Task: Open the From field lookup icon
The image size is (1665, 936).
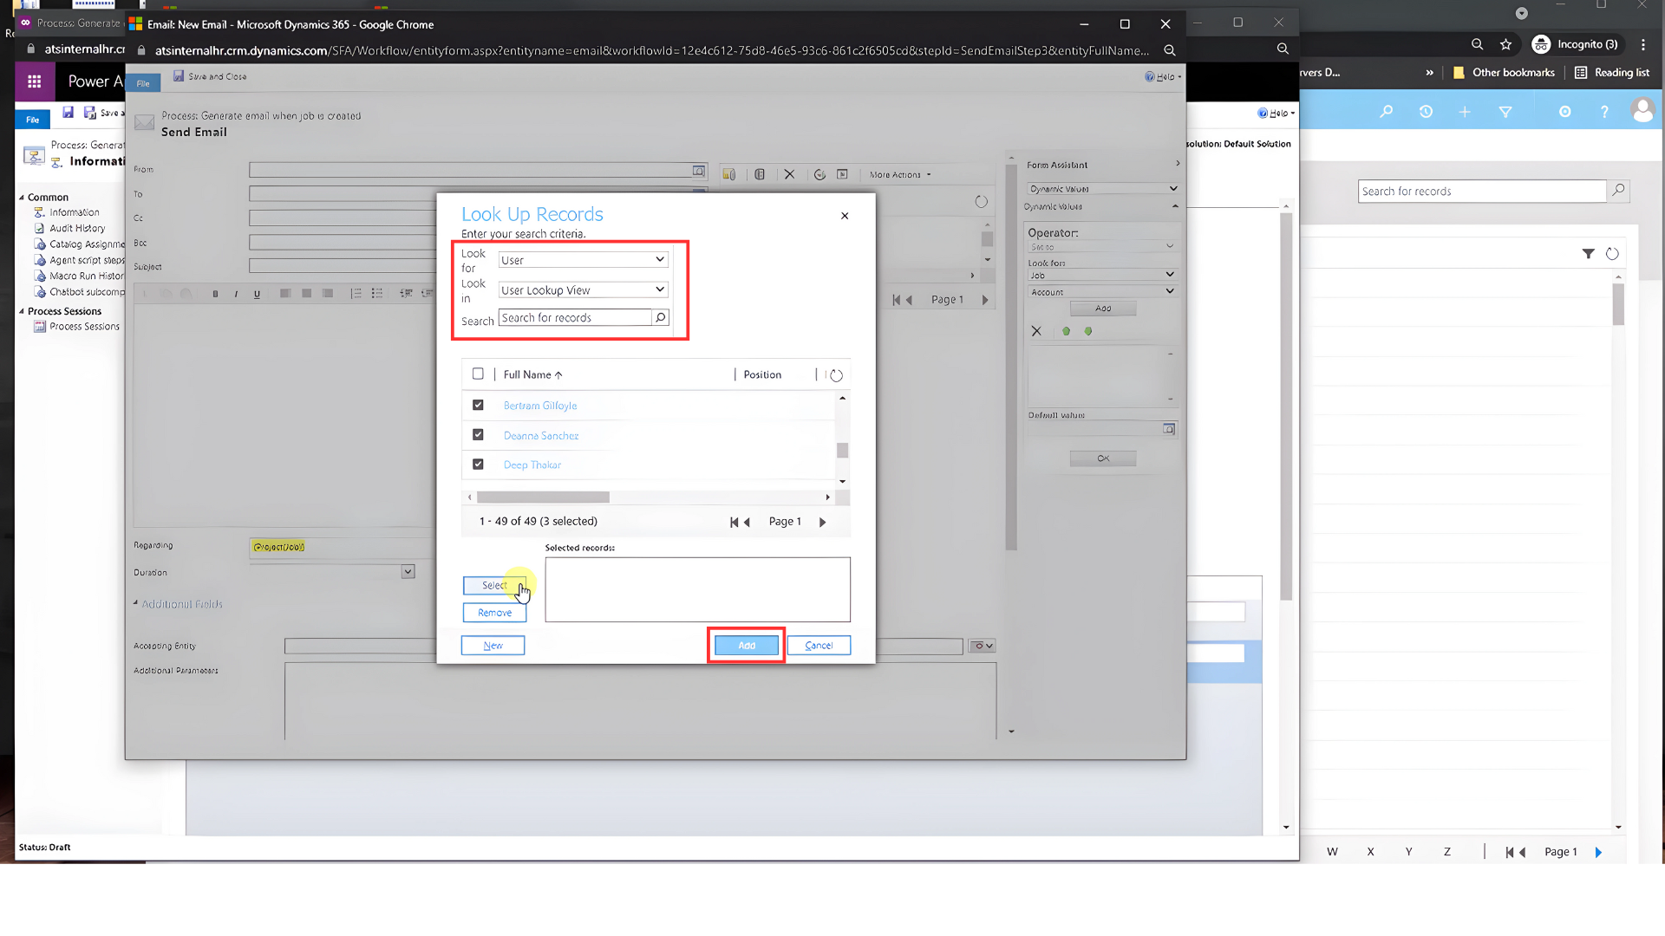Action: 698,171
